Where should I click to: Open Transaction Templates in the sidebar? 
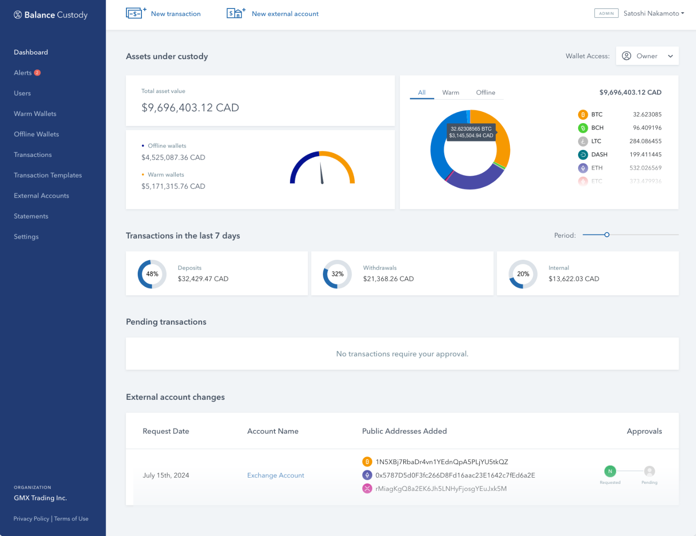pyautogui.click(x=48, y=175)
